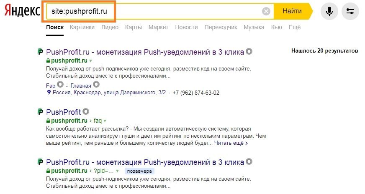Expand the dropdown arrow beside first result's pushprofit.ru URL
Viewport: 365px width, 194px height.
pos(91,61)
